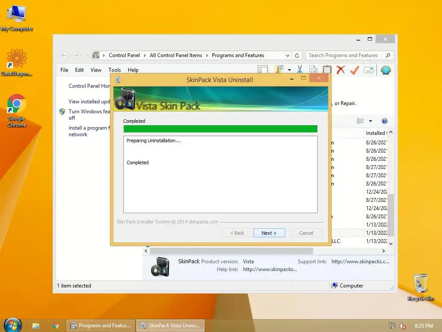Expand chevron after All Control Panel Items
Screen dimensions: 442x332
click(207, 55)
